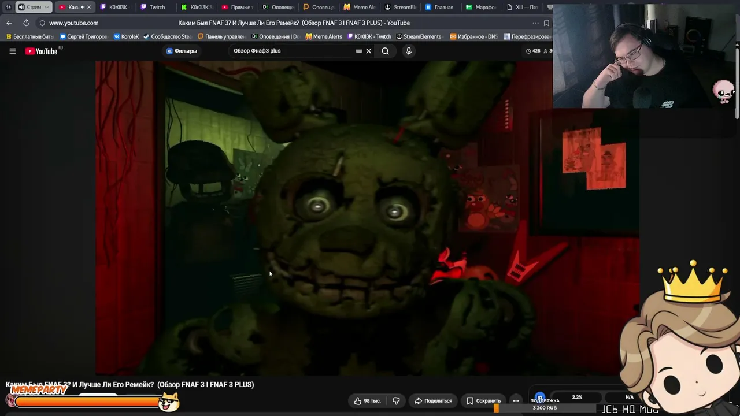Open the Фильтры button
Screen dimensions: 740x416
pos(182,51)
